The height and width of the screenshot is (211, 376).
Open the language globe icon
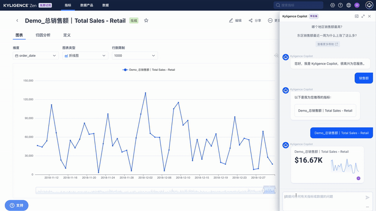349,5
